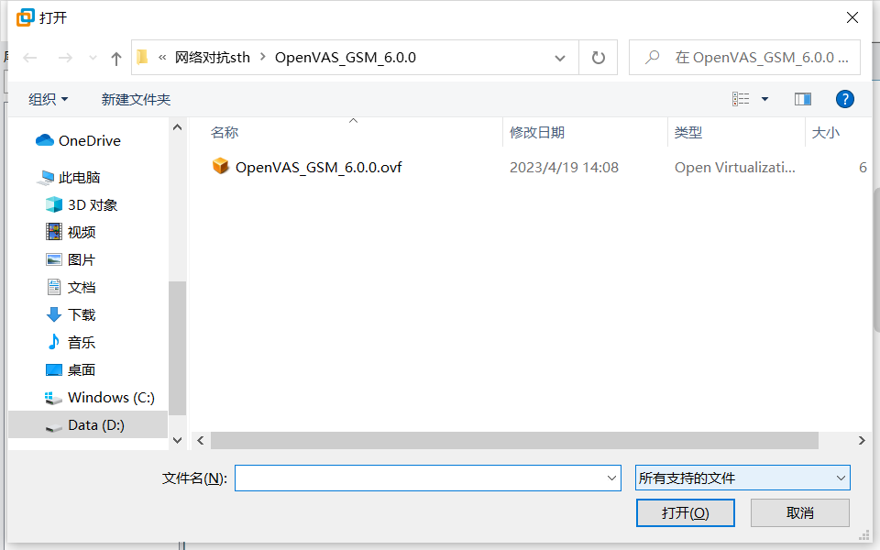Sort by the 修改日期 column header
The image size is (880, 550).
tap(536, 132)
